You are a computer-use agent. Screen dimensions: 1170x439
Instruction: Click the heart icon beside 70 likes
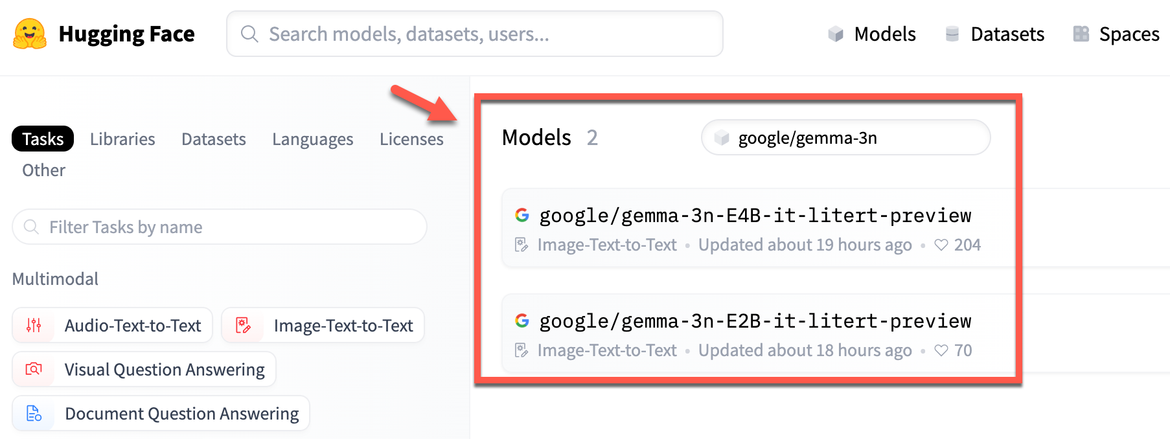(941, 350)
